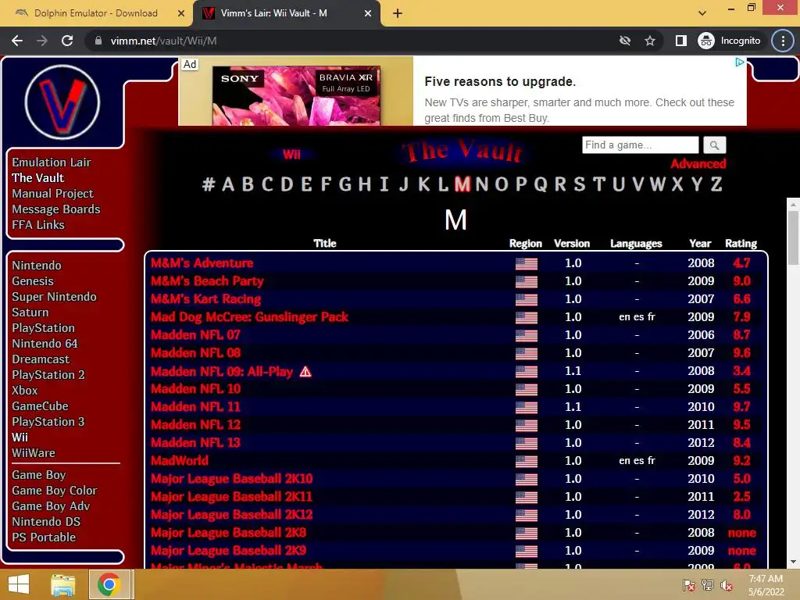This screenshot has width=800, height=600.
Task: Reload the current page
Action: tap(67, 41)
